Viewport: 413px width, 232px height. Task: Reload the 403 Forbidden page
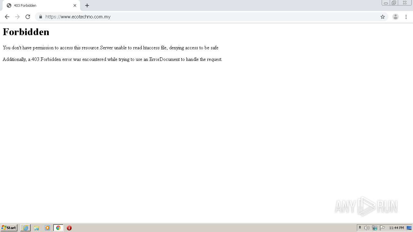coord(28,17)
